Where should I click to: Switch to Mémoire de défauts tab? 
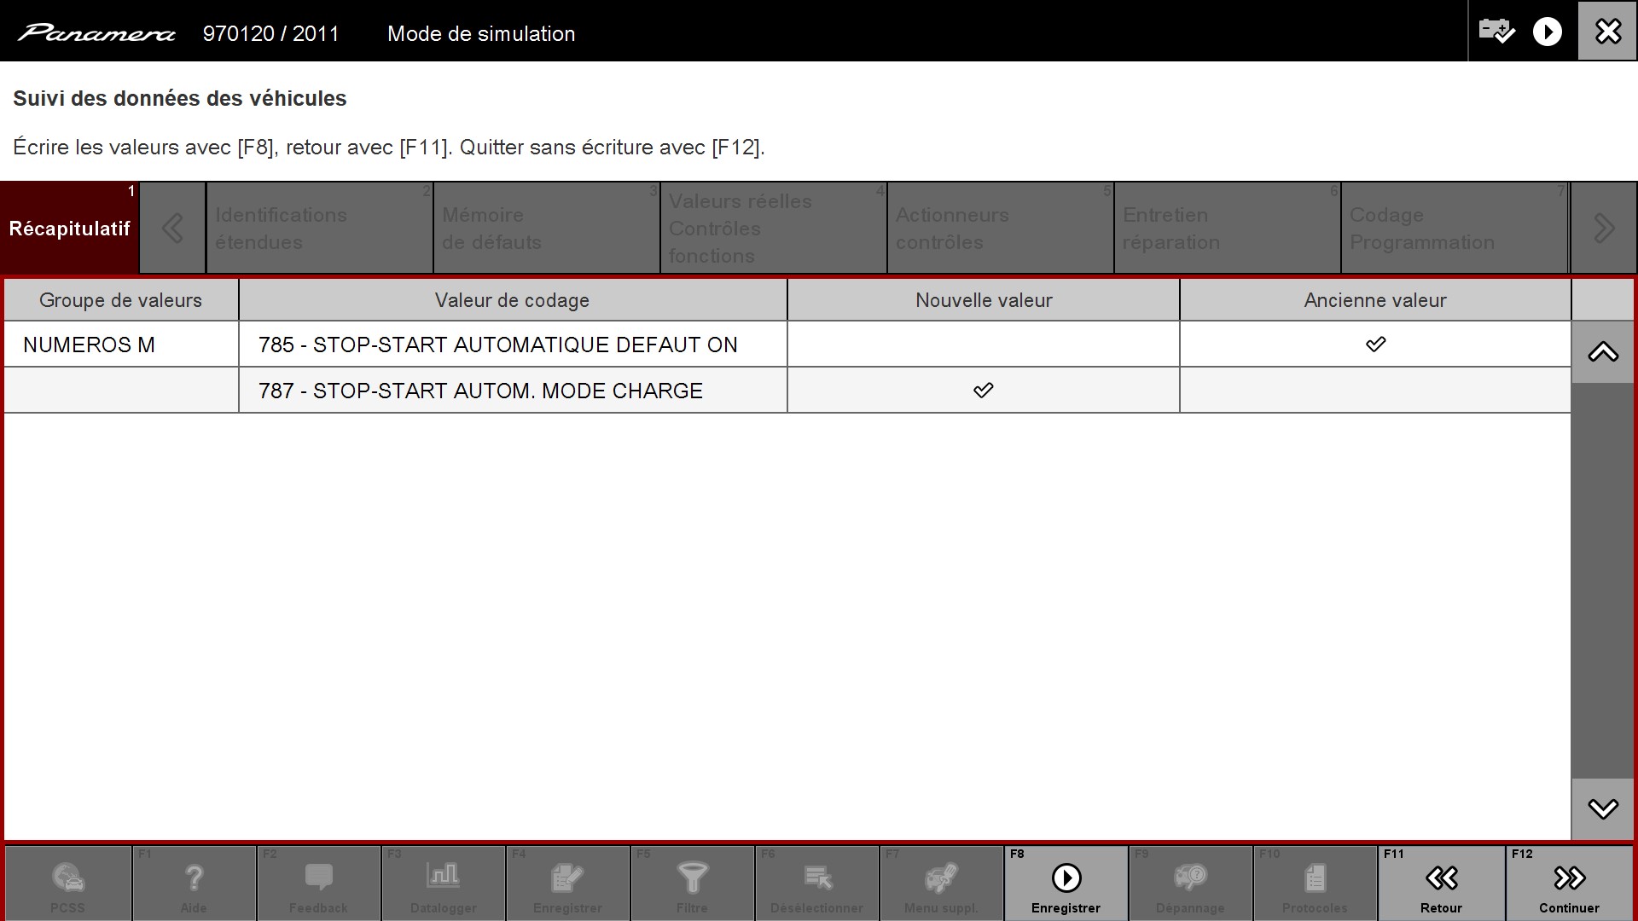tap(547, 229)
